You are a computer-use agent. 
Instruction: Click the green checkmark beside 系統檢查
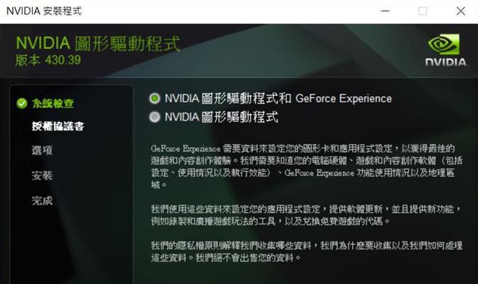pyautogui.click(x=22, y=104)
